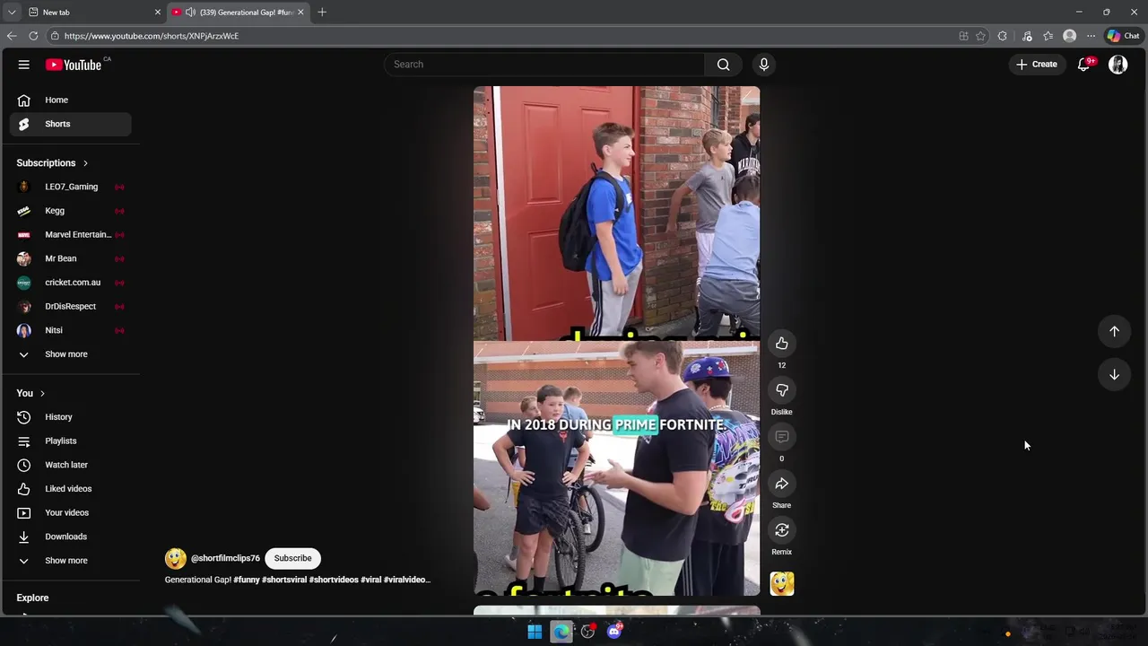1148x646 pixels.
Task: Pause the Short by clicking the video
Action: [616, 341]
